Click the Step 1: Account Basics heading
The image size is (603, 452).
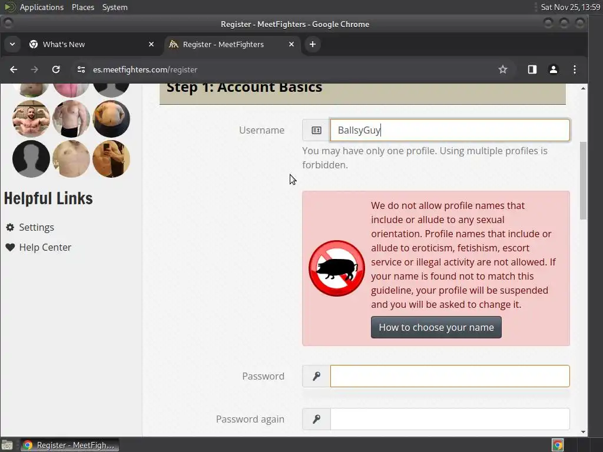click(244, 87)
